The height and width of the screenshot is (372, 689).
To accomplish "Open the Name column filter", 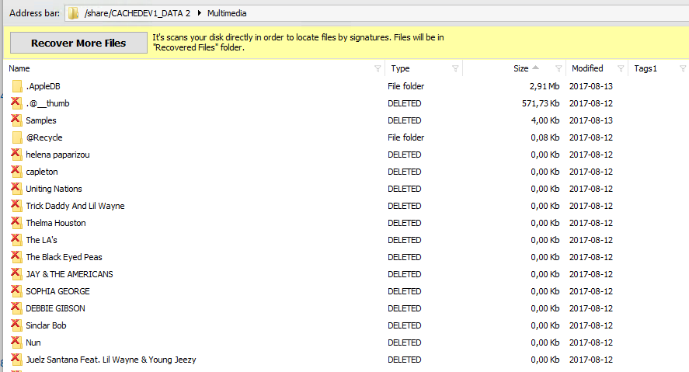I will [x=378, y=68].
